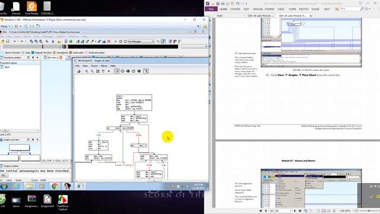The width and height of the screenshot is (380, 214).
Task: Click the red X icon in IDA toolbar
Action: click(x=109, y=41)
